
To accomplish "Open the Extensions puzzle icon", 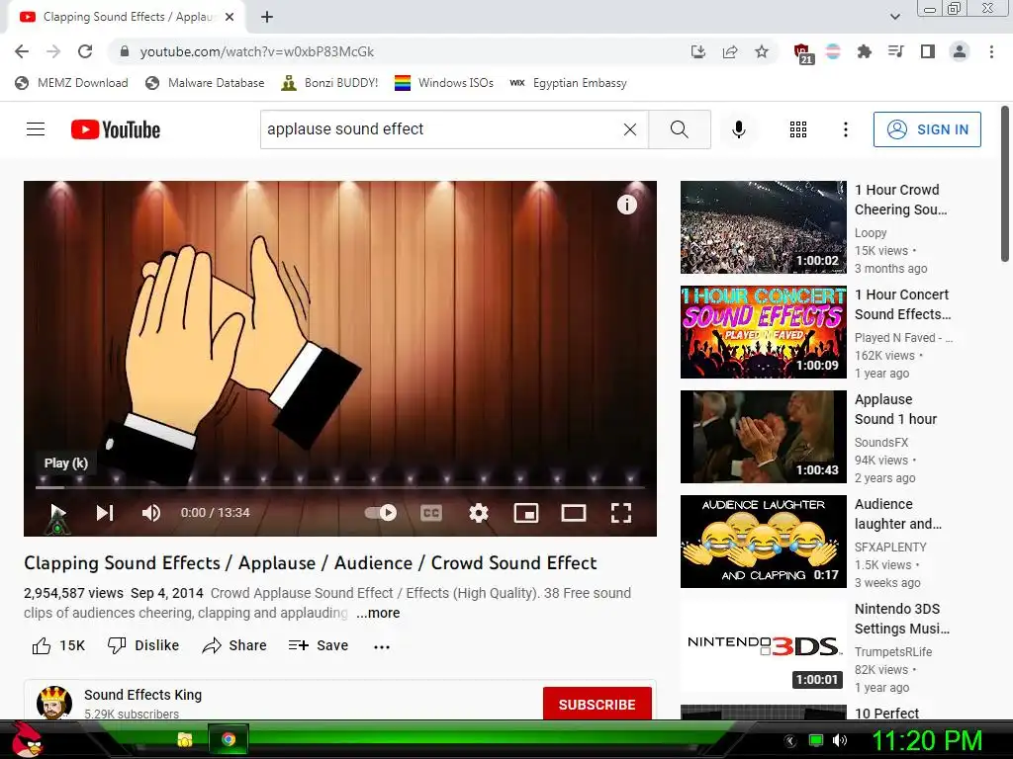I will (864, 51).
